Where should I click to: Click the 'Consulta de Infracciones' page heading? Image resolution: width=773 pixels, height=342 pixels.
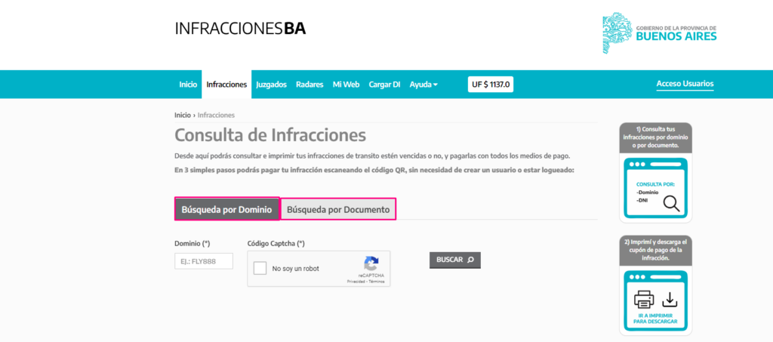270,134
